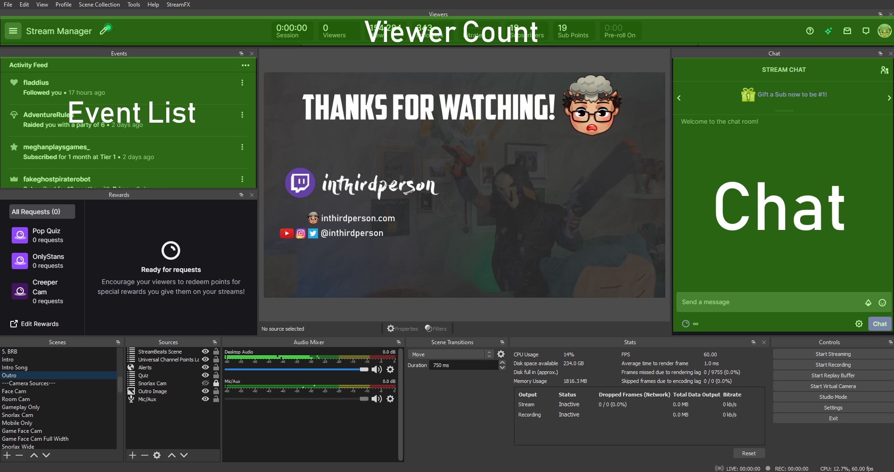This screenshot has width=894, height=472.
Task: Click the channel points icon below chat input
Action: pyautogui.click(x=686, y=324)
